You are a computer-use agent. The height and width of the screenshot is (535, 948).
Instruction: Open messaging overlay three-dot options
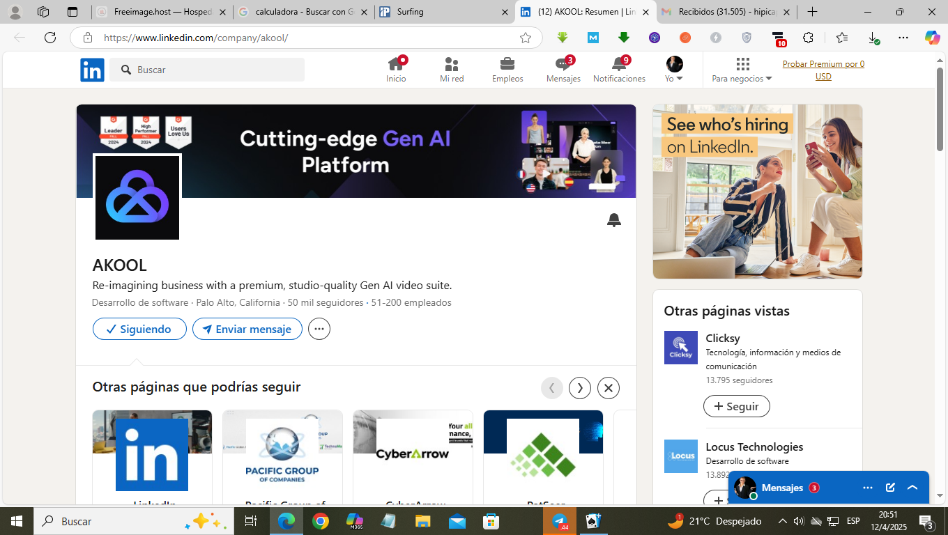(868, 488)
